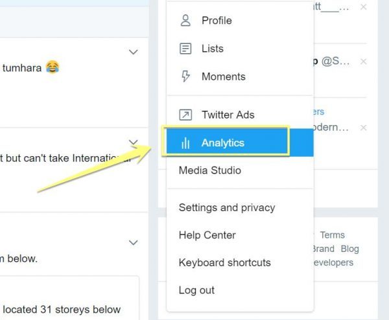Image resolution: width=389 pixels, height=320 pixels.
Task: Open the Brand footer link
Action: pos(324,249)
